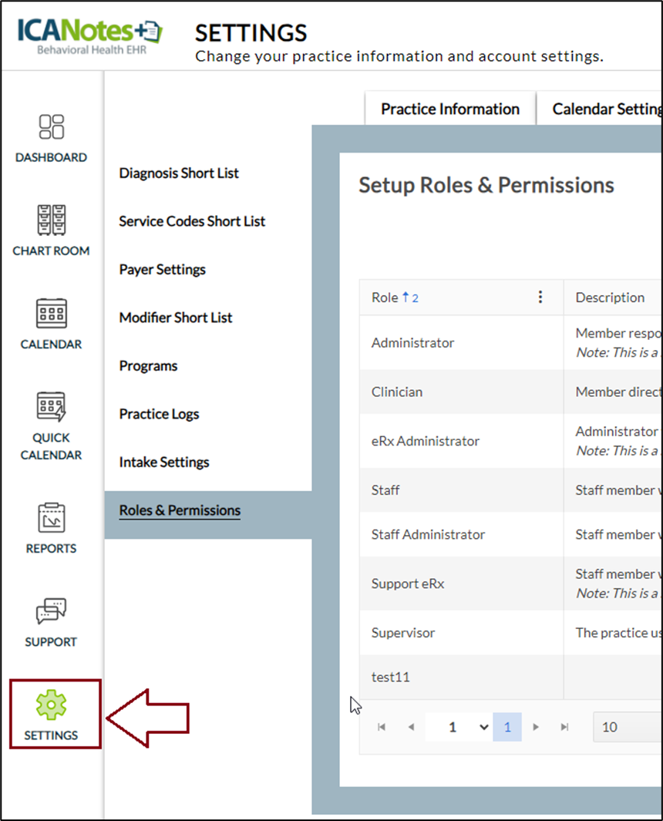Switch to the Practice Information tab
This screenshot has width=663, height=821.
pyautogui.click(x=449, y=109)
